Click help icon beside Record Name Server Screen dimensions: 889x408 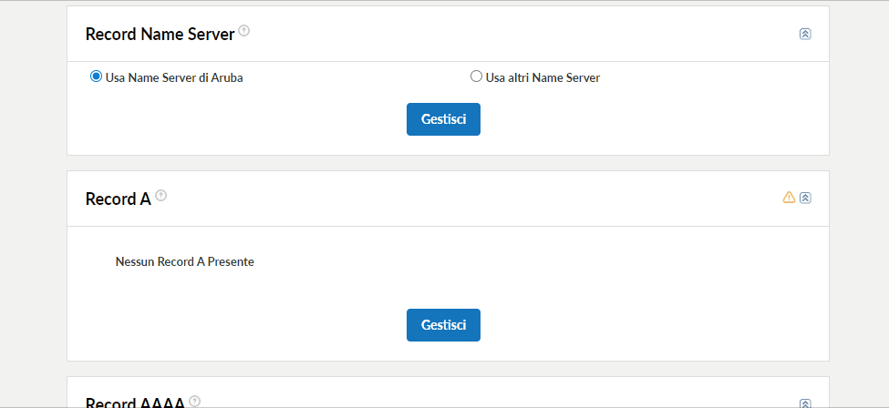click(244, 31)
